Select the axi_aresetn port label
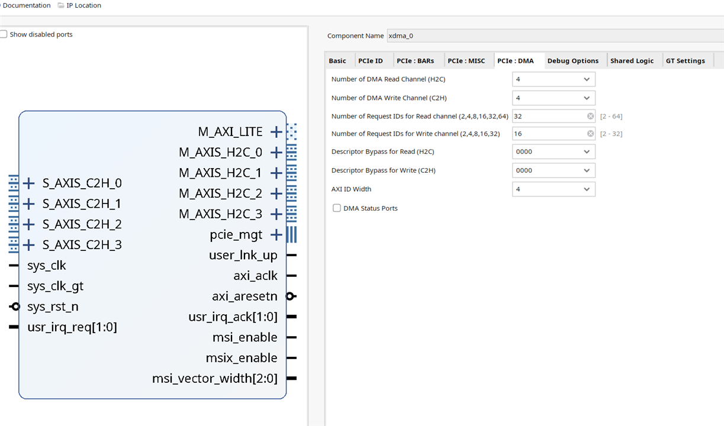724x426 pixels. [x=245, y=296]
